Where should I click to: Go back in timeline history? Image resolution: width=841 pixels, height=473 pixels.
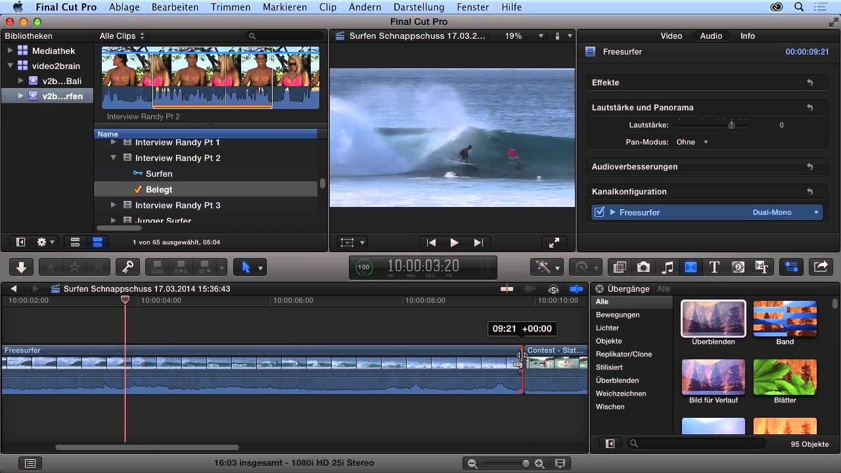[x=13, y=289]
